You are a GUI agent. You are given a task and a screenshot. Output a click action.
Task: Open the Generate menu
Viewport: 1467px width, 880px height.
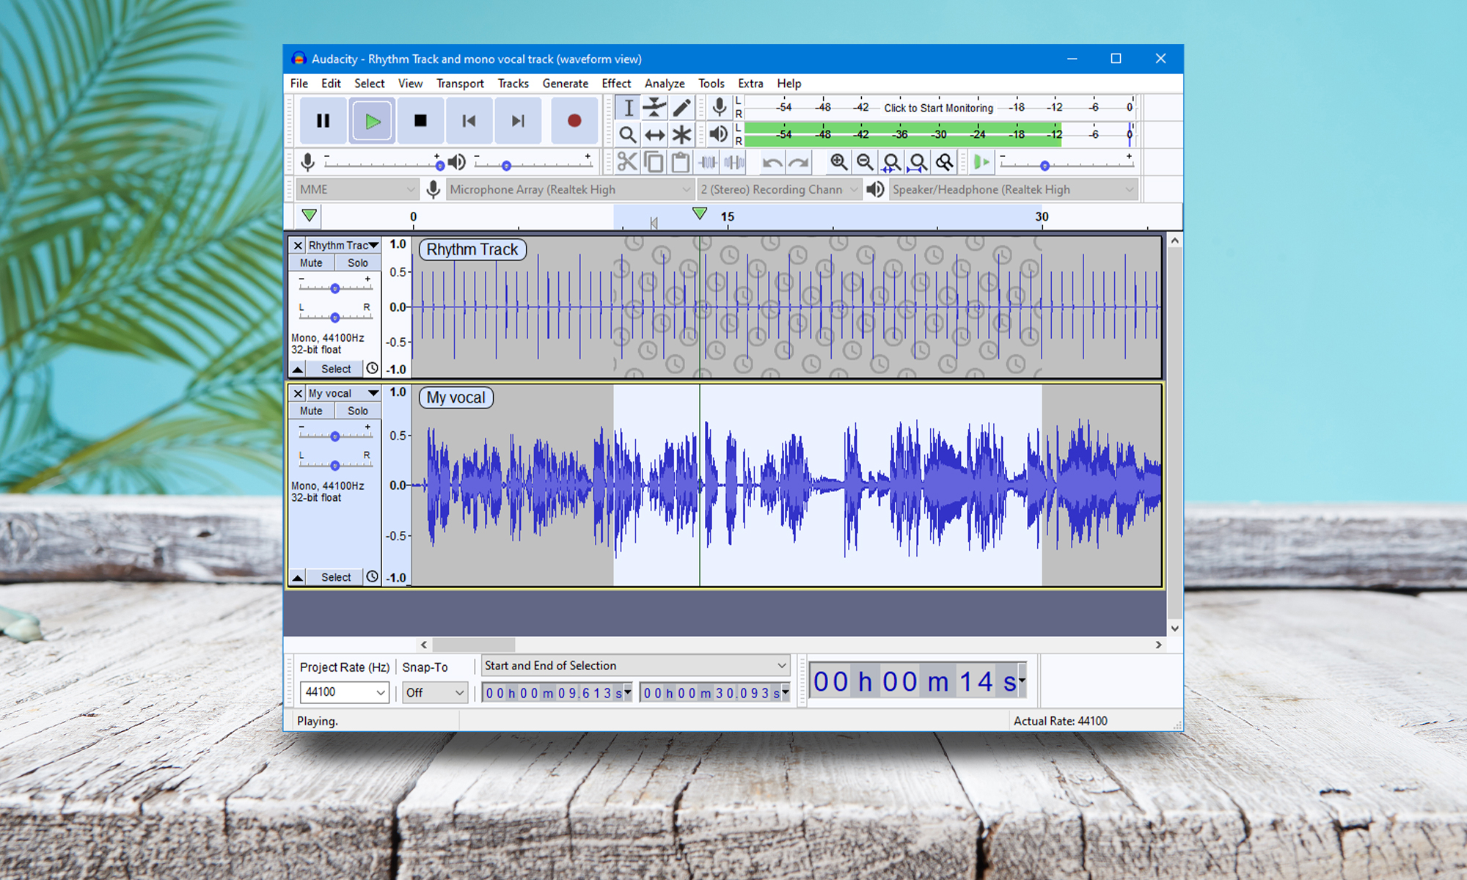coord(565,83)
